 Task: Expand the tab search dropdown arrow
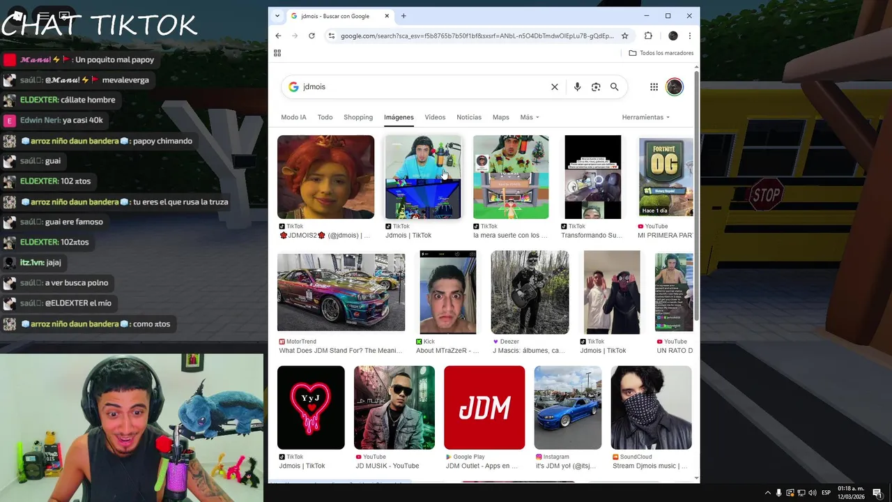click(277, 16)
